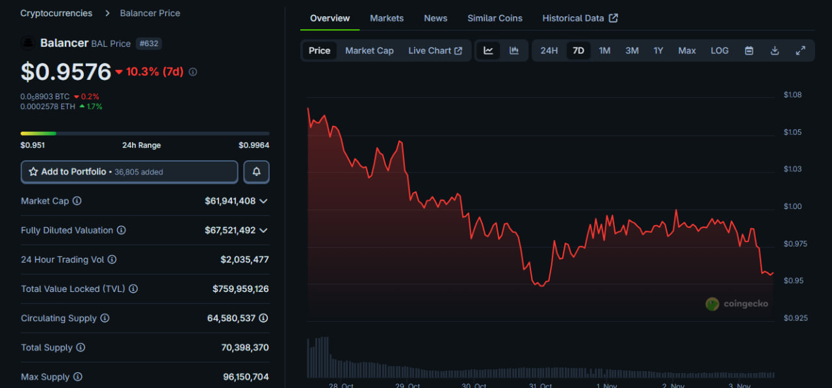
Task: Switch to Similar Coins tab
Action: point(495,18)
